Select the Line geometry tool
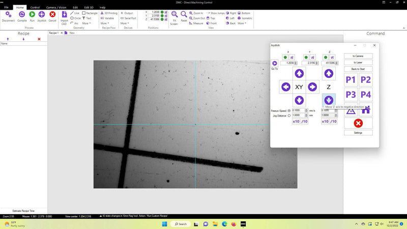This screenshot has width=407, height=229. (x=75, y=13)
